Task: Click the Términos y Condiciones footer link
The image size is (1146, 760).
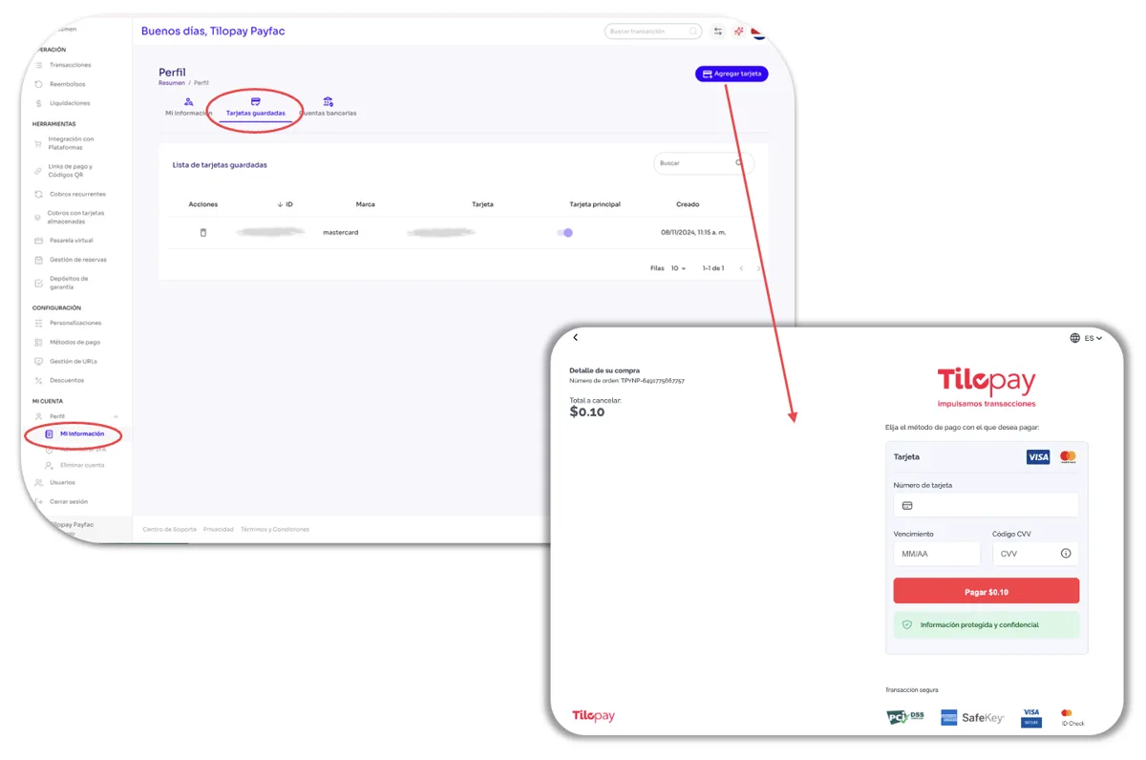Action: click(275, 529)
